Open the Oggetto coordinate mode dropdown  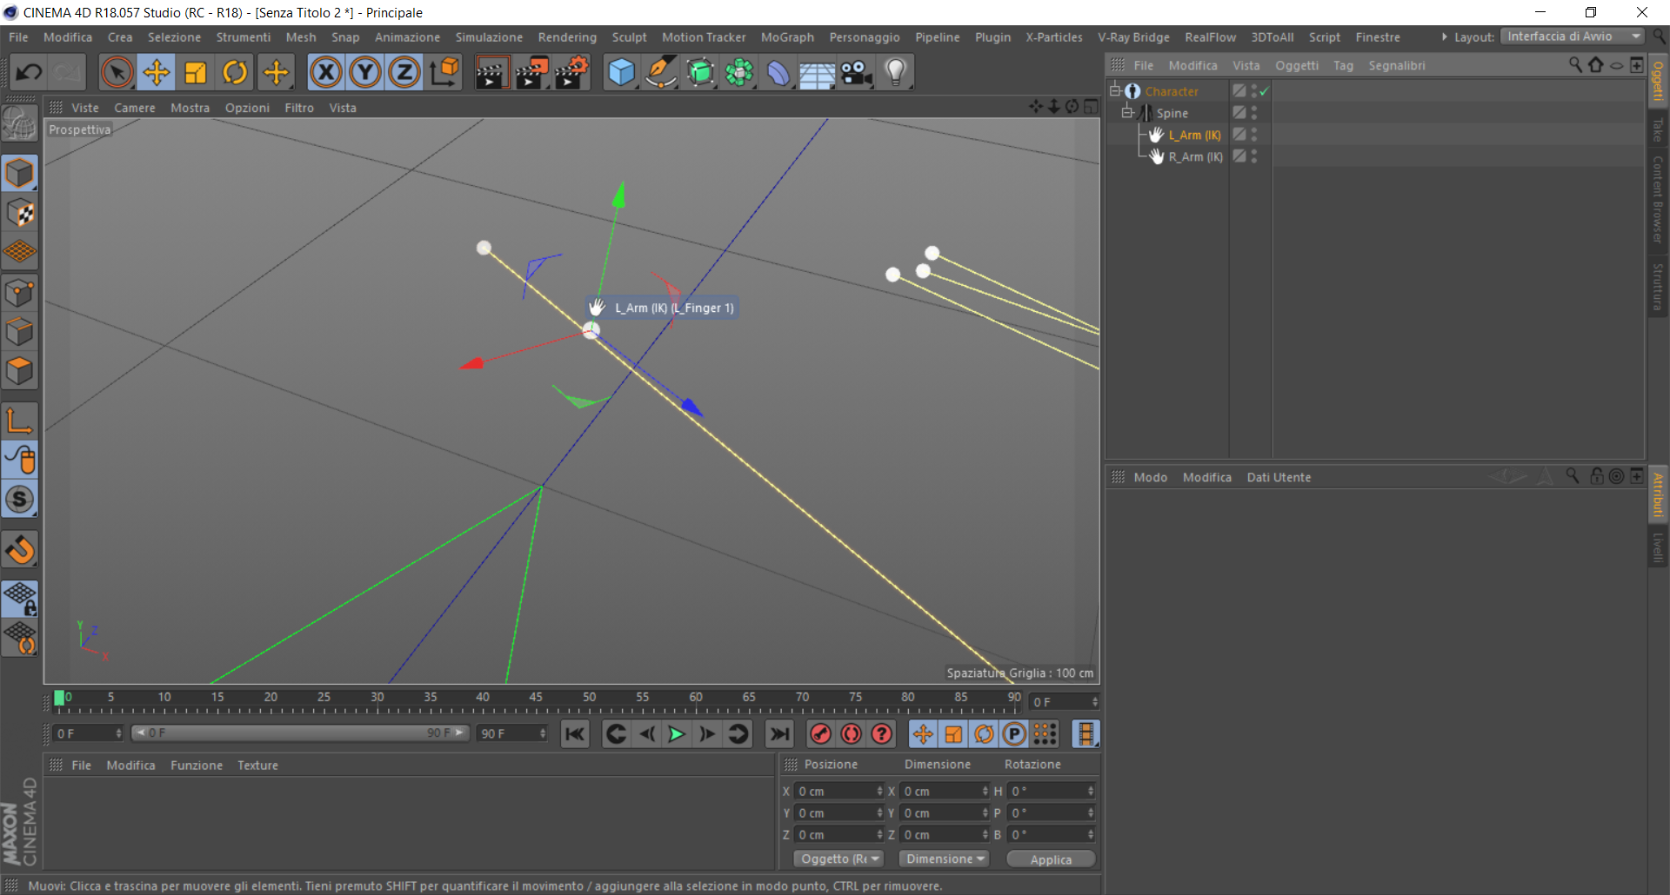pos(838,859)
